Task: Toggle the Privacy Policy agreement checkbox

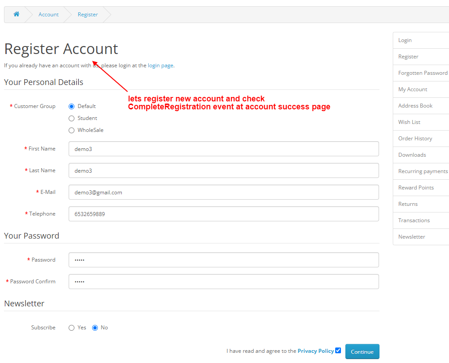Action: pos(338,351)
